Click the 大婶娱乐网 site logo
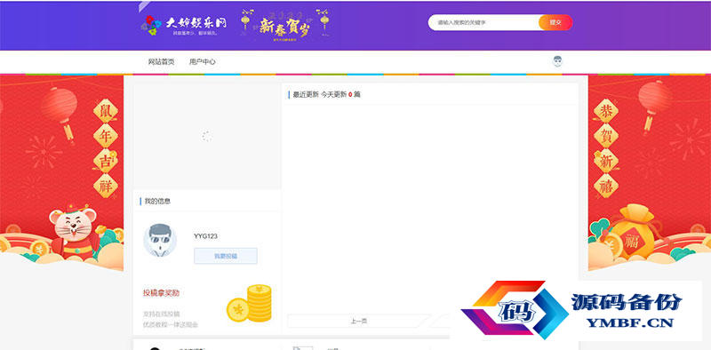This screenshot has width=711, height=350. tap(184, 26)
